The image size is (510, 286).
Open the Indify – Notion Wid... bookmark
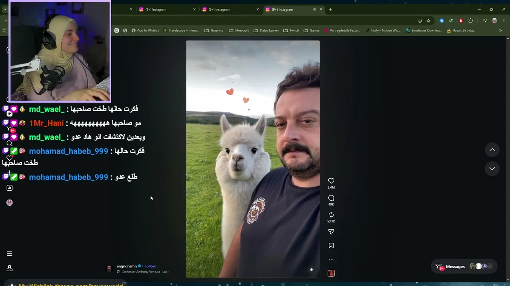(382, 30)
